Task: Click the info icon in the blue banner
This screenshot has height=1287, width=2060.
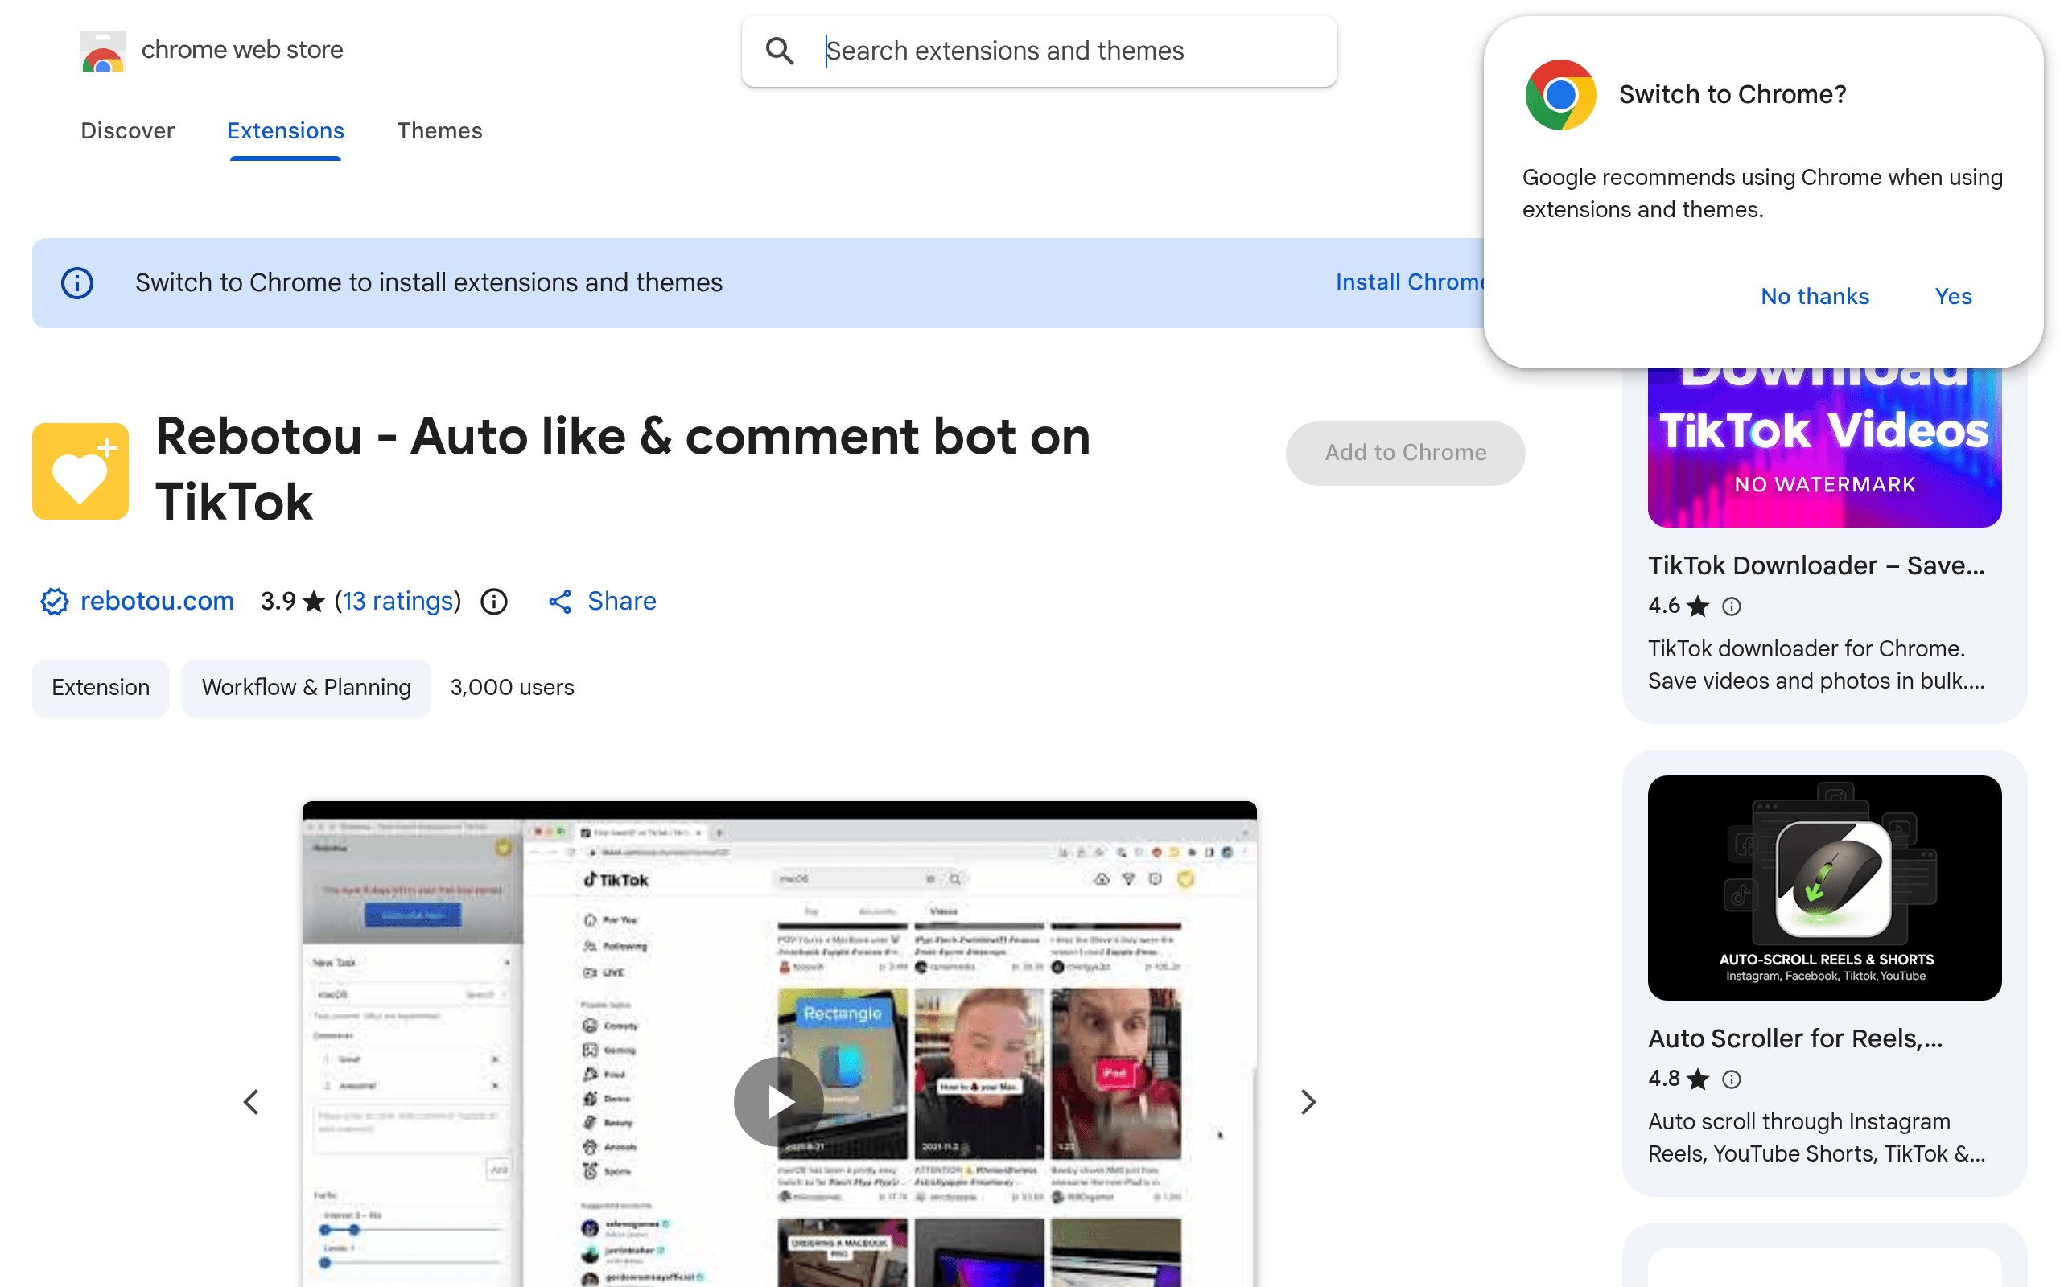Action: tap(77, 282)
